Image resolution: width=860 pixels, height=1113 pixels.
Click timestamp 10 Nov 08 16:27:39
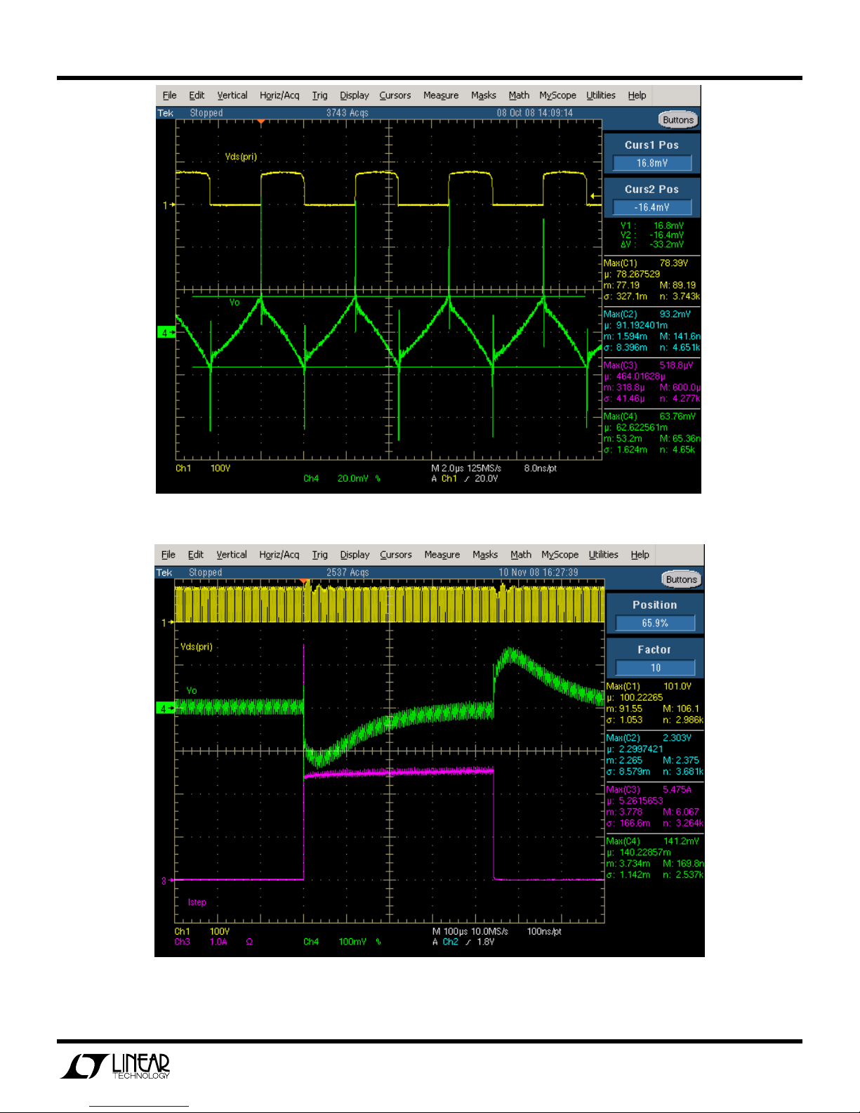coord(538,572)
